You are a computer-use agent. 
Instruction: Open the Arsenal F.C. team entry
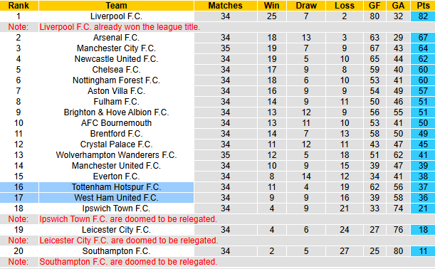[x=116, y=38]
